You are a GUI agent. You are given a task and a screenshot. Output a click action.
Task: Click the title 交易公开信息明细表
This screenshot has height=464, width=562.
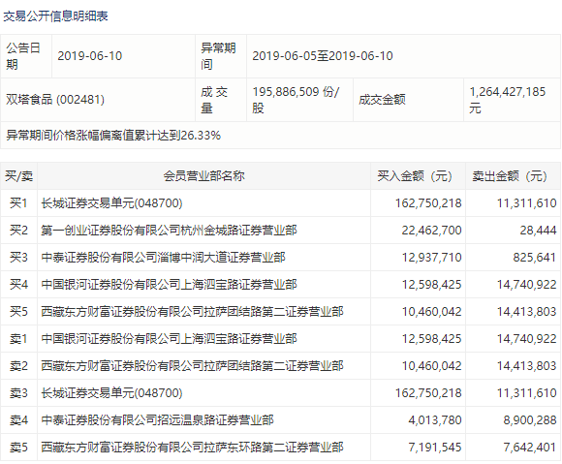tap(55, 16)
